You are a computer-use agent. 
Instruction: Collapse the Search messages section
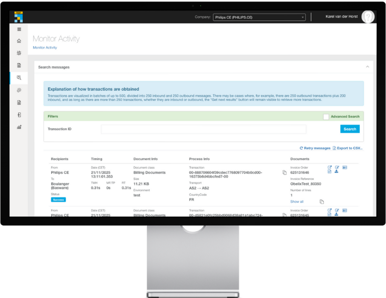tap(367, 67)
